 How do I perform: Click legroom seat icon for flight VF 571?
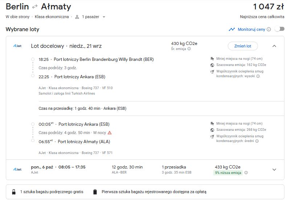[x=212, y=124]
